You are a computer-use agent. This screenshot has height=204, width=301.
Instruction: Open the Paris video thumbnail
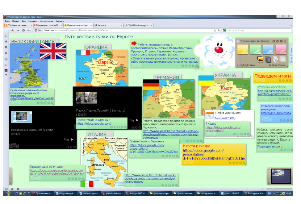(x=86, y=97)
